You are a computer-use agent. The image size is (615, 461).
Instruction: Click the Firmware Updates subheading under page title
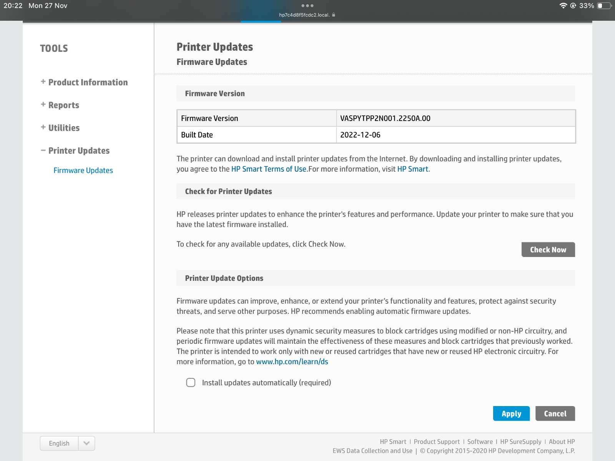pos(212,62)
